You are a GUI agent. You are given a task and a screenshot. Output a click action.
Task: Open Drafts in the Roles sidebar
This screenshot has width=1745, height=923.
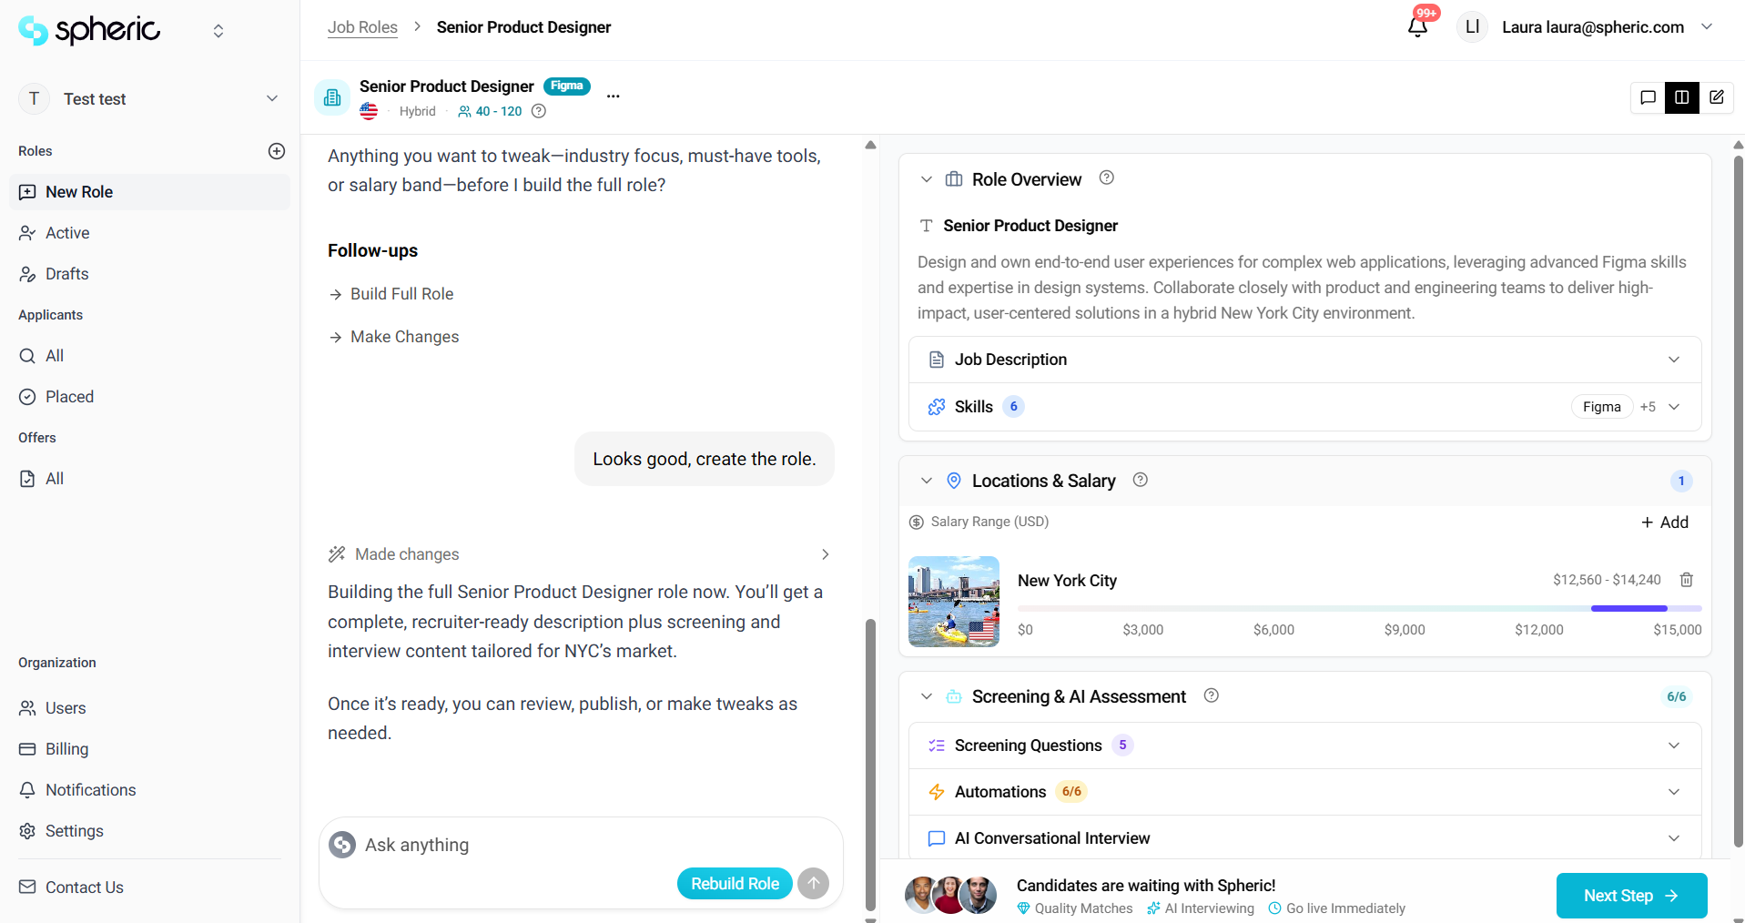point(66,274)
